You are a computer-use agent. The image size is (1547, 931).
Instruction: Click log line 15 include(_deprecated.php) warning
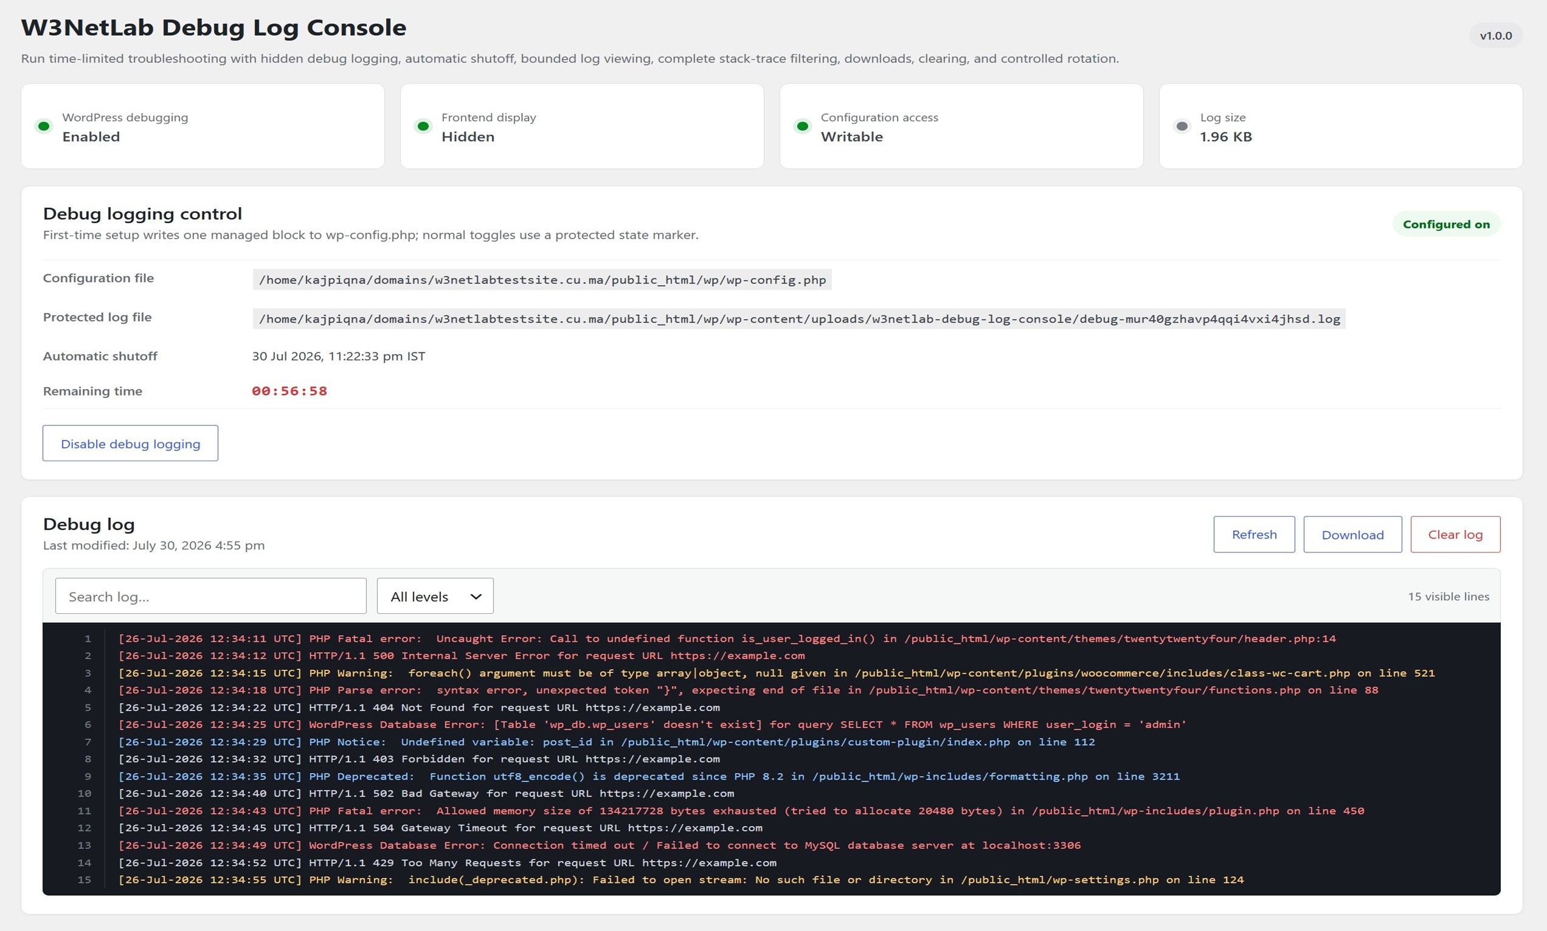682,880
